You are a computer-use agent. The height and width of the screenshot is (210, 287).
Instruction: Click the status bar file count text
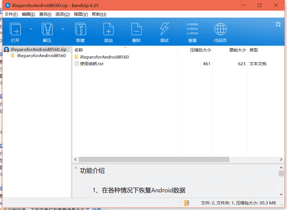(x=238, y=203)
